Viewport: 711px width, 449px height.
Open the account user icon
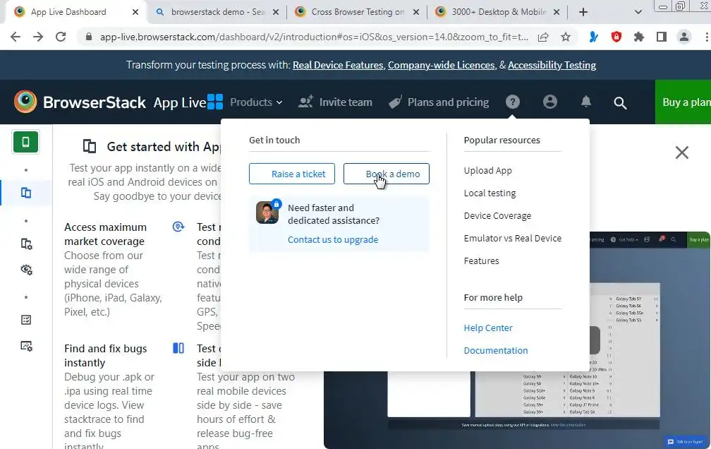pyautogui.click(x=550, y=102)
